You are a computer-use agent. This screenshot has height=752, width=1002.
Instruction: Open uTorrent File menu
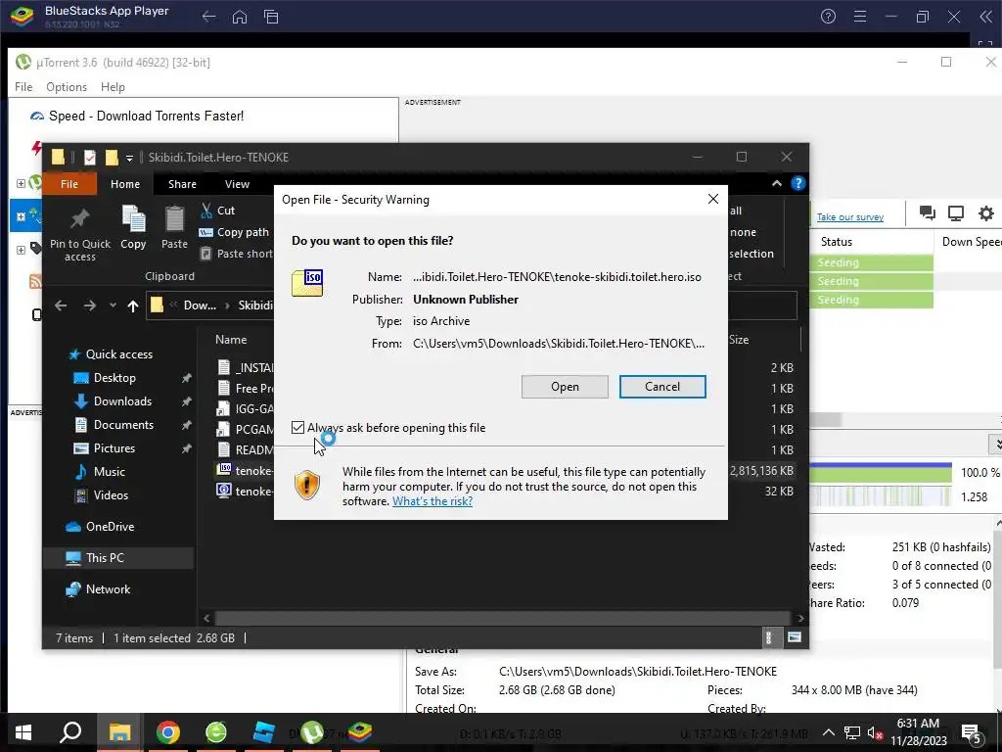click(23, 87)
